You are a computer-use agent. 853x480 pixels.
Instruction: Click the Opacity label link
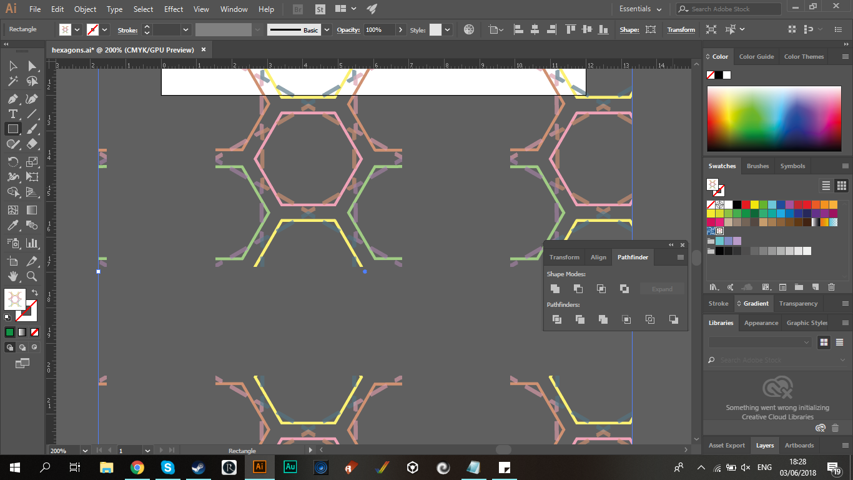tap(348, 29)
